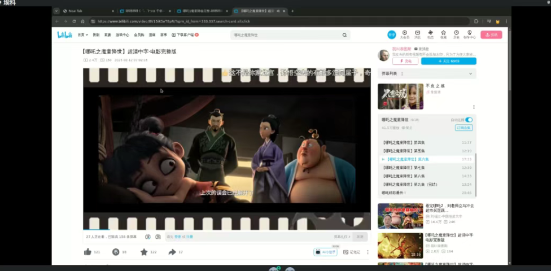Click the like thumbs-up icon
551x271 pixels.
[x=88, y=252]
